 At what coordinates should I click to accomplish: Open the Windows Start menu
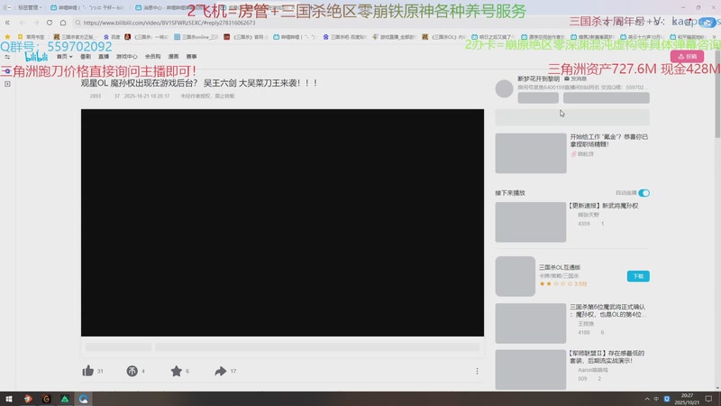click(9, 399)
